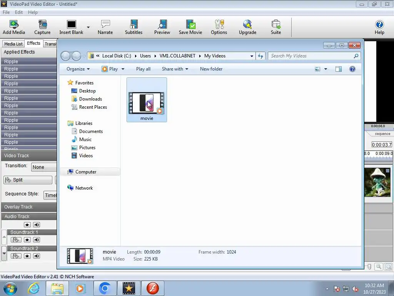
Task: Click the timeline zoom slider handle
Action: [369, 266]
